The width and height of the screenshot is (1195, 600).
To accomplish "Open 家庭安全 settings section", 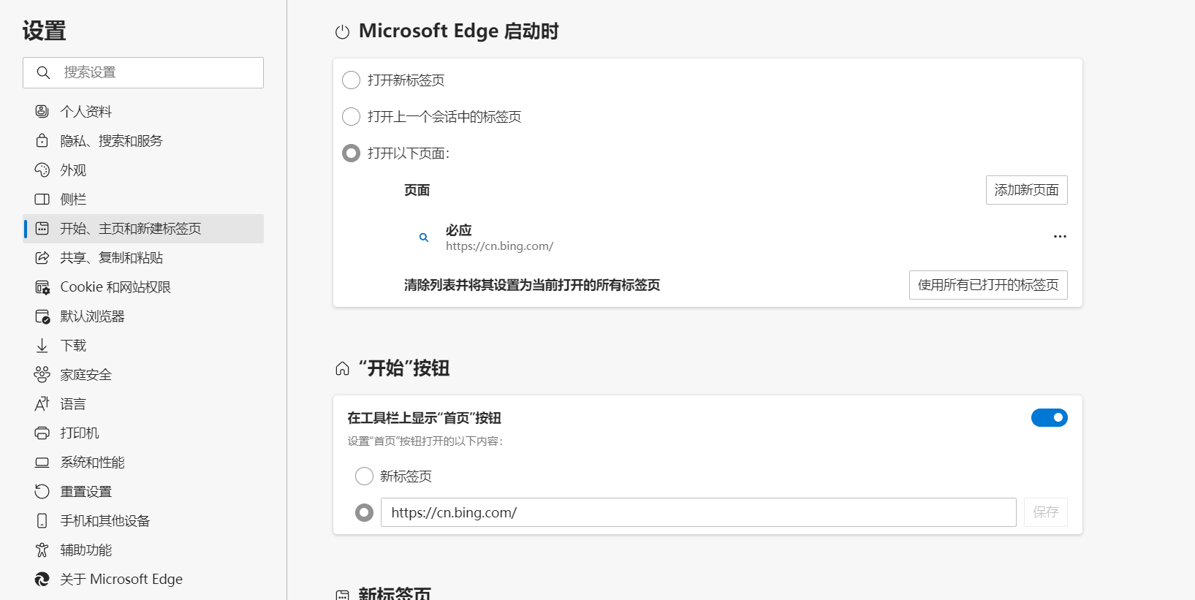I will pos(143,374).
